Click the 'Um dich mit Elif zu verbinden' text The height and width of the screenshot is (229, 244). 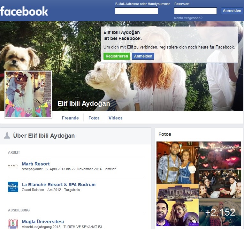tap(169, 47)
